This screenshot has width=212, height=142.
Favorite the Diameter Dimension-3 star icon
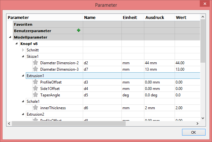pos(36,69)
